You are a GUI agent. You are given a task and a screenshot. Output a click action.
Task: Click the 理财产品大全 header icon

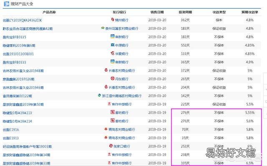click(x=7, y=4)
